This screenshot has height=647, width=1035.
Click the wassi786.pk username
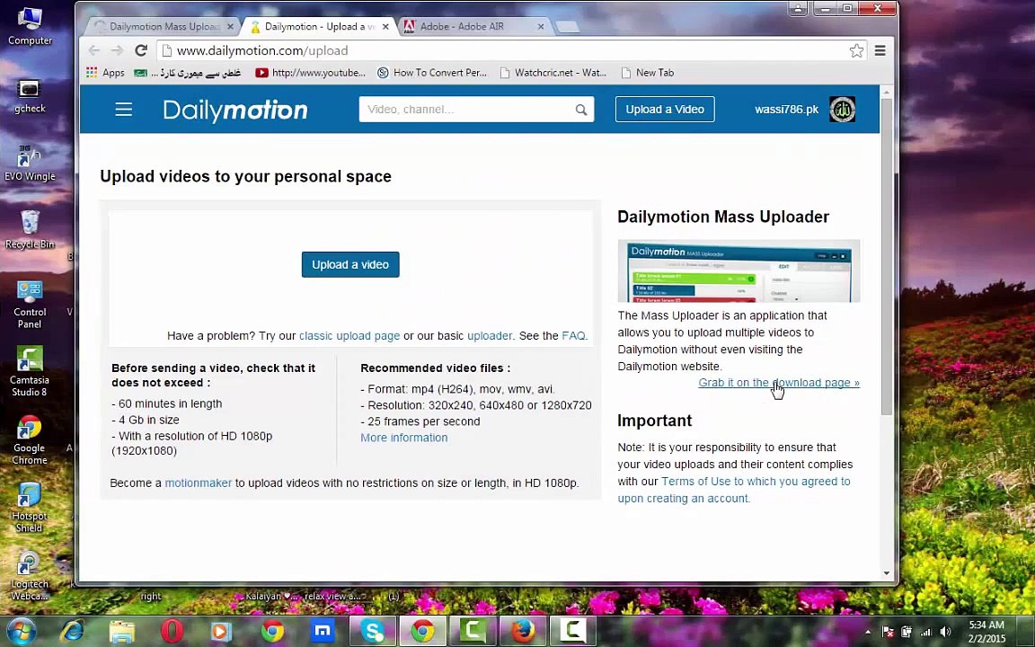(786, 110)
